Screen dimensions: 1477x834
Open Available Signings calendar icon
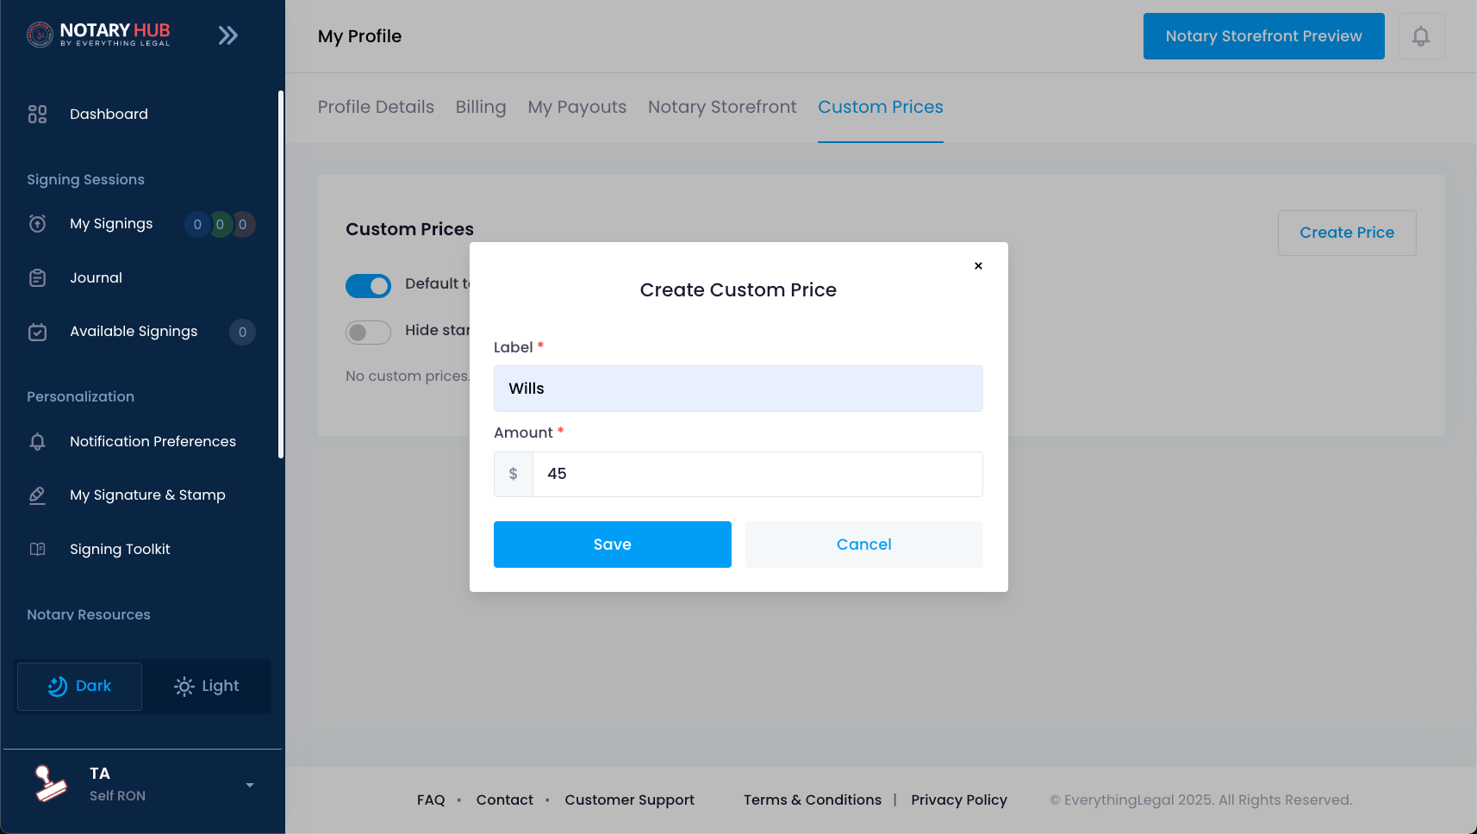coord(37,332)
